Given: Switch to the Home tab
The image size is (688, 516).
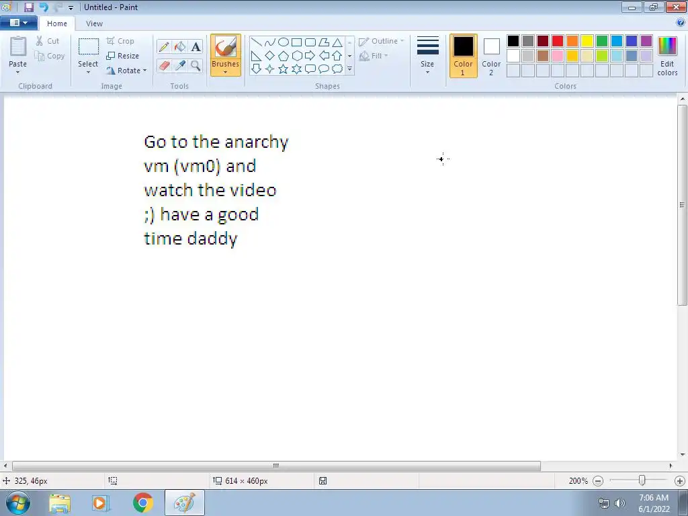Looking at the screenshot, I should (x=57, y=24).
